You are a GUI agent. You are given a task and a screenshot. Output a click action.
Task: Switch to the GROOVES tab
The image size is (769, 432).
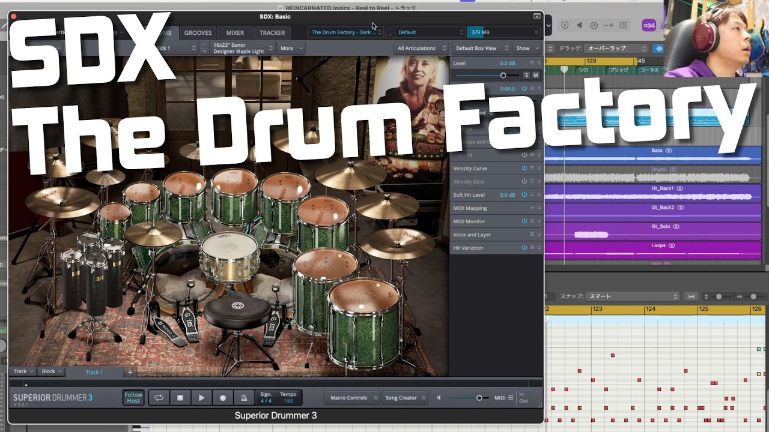198,32
